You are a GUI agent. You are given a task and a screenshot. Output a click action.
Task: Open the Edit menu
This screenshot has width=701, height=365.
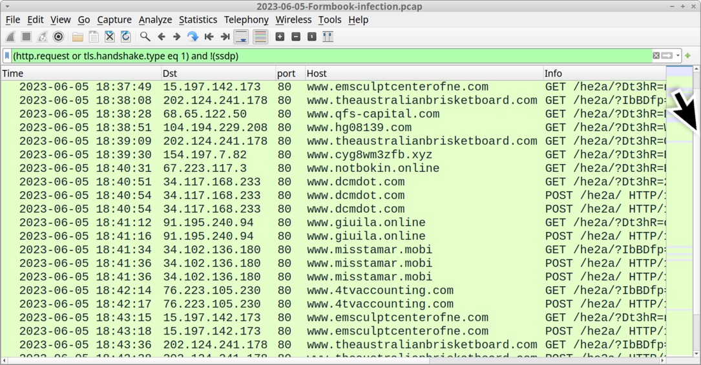pyautogui.click(x=36, y=19)
